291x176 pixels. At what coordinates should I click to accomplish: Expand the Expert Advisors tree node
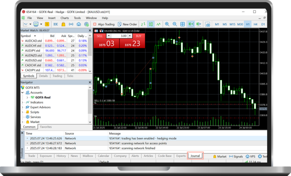pos(22,107)
